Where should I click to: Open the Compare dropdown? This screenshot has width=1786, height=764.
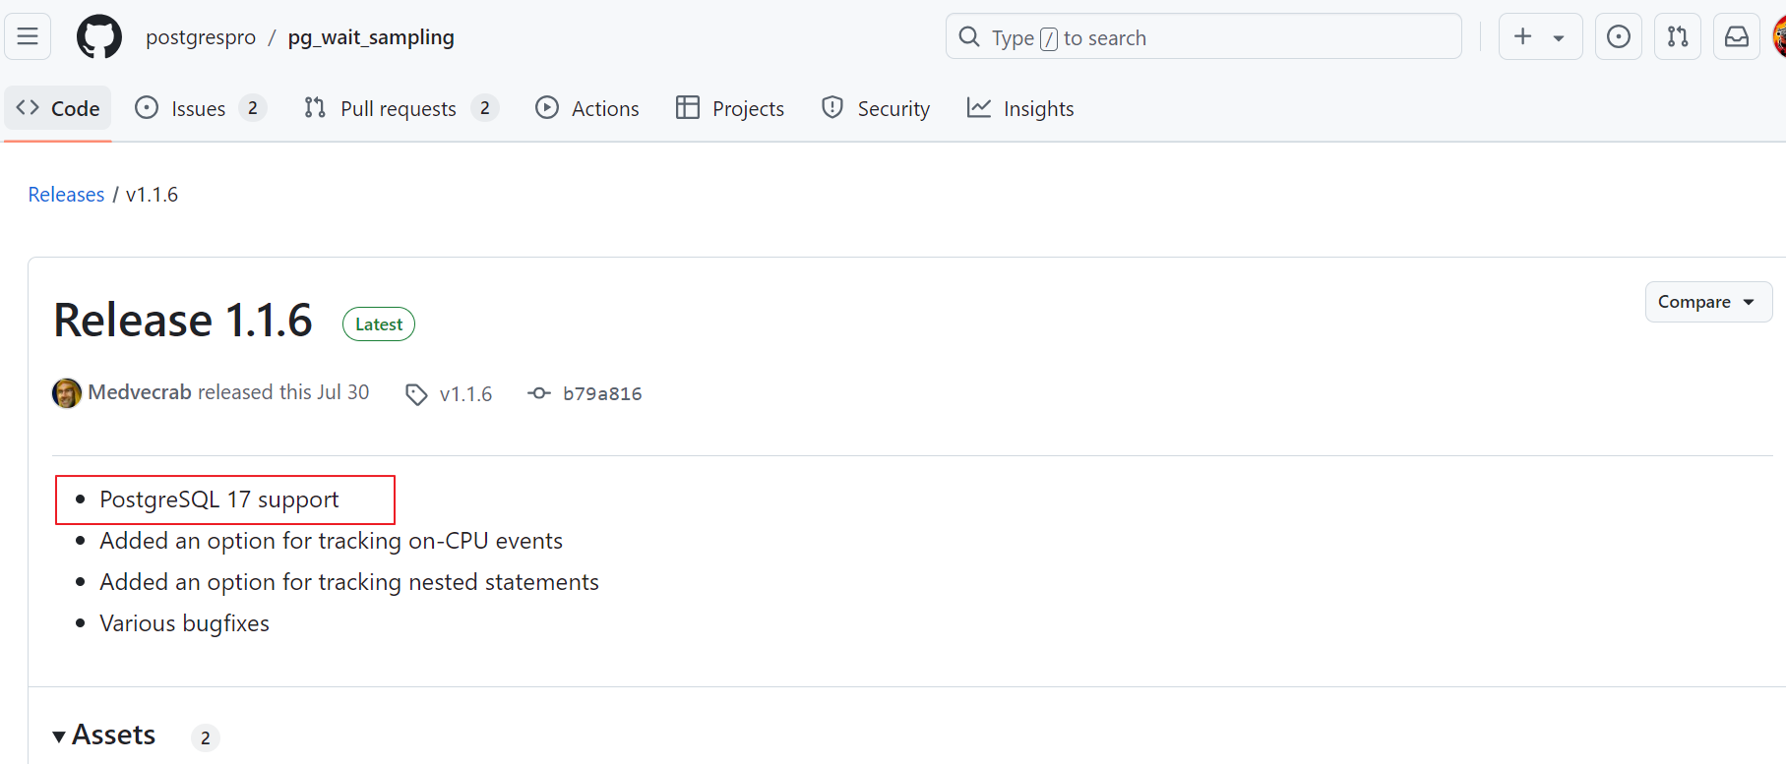tap(1707, 302)
